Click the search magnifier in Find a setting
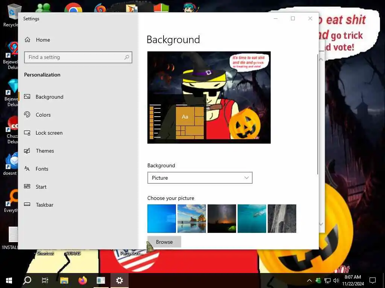The image size is (385, 288). [x=127, y=57]
